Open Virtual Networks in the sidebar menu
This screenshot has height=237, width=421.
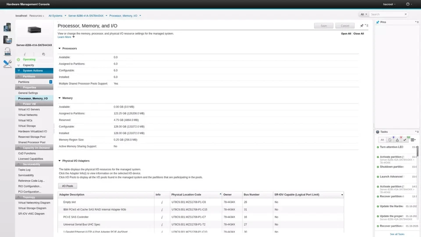[28, 115]
